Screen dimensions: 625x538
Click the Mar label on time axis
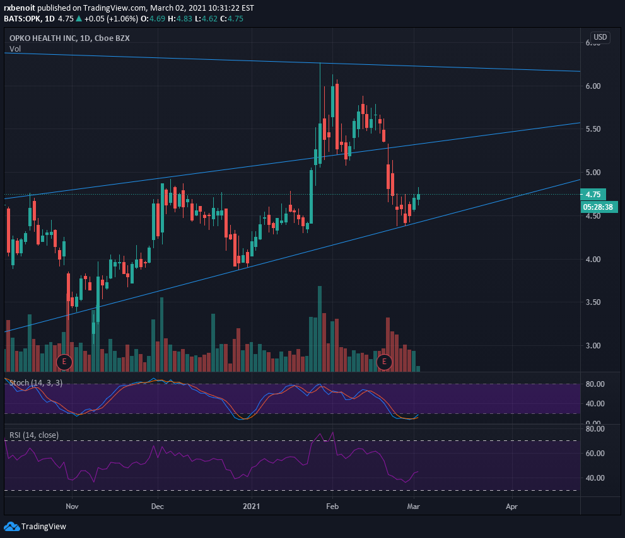(x=413, y=506)
